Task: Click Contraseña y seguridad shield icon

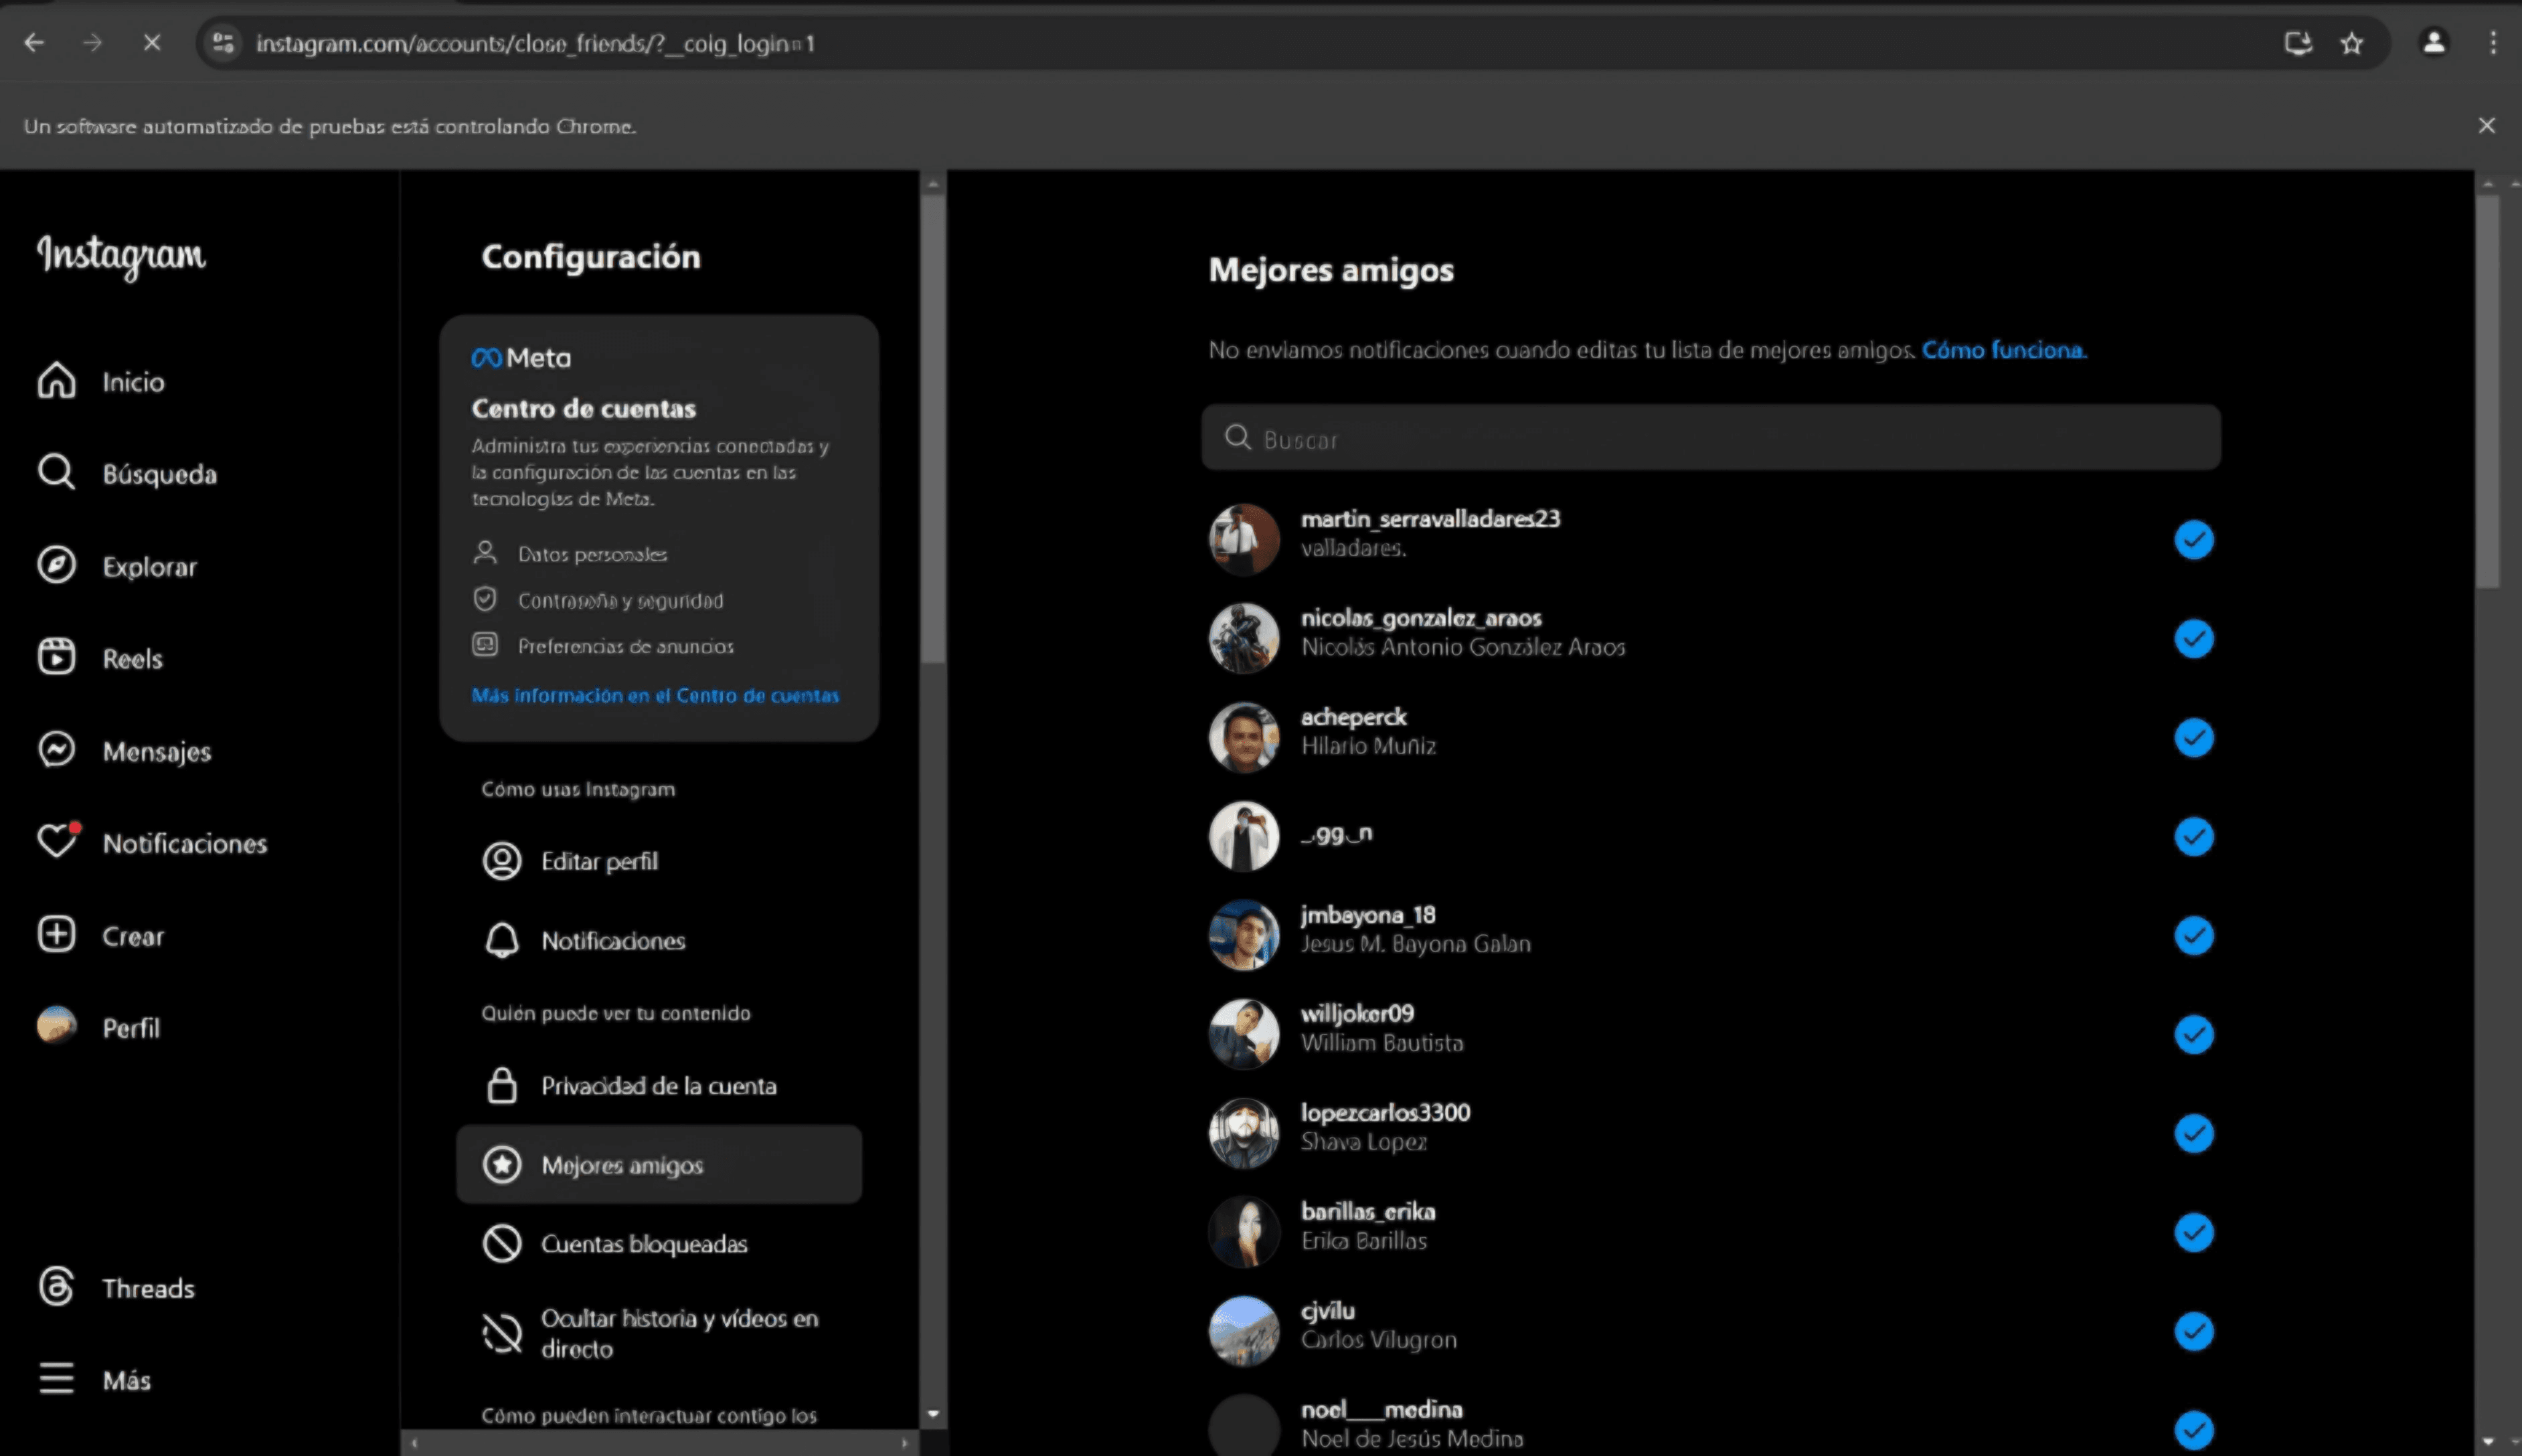Action: pos(485,599)
